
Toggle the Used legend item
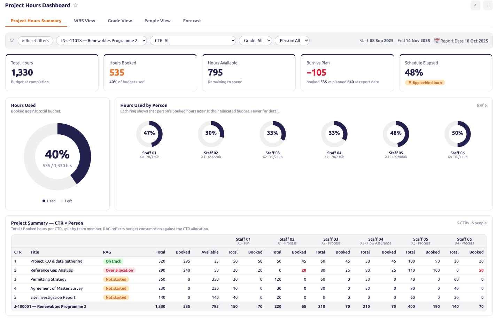(49, 201)
